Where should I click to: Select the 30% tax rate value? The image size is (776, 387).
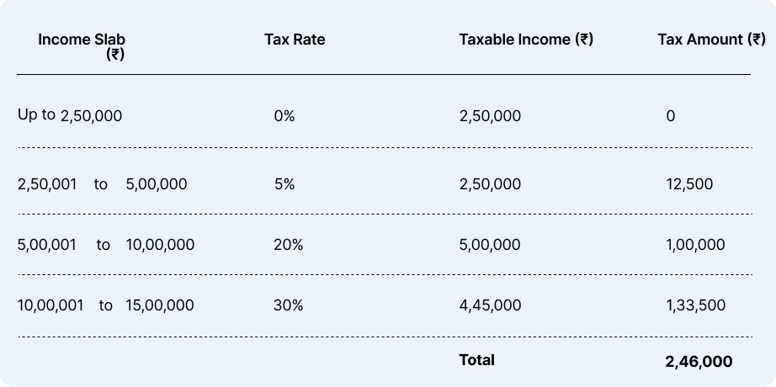pyautogui.click(x=288, y=305)
